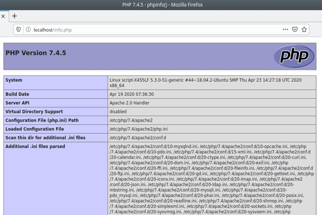The height and width of the screenshot is (215, 322).
Task: Open the tracking protection shield icon
Action: [x=19, y=30]
